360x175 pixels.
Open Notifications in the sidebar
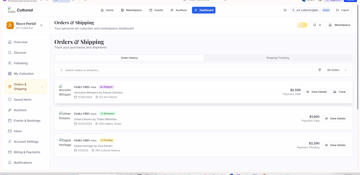(x=26, y=163)
